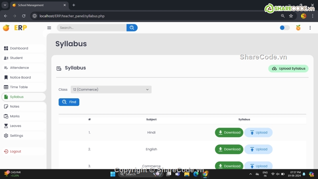Download the Hindi syllabus
This screenshot has height=179, width=318.
(x=229, y=132)
